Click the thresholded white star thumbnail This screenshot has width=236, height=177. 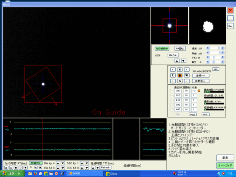(207, 26)
